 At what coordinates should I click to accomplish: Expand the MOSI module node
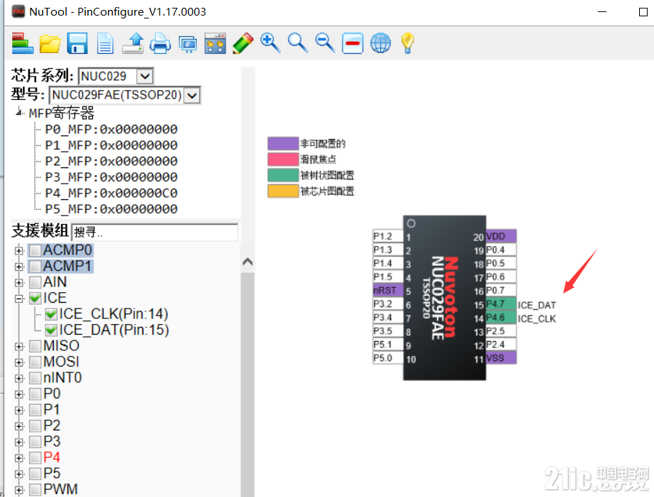click(x=18, y=362)
